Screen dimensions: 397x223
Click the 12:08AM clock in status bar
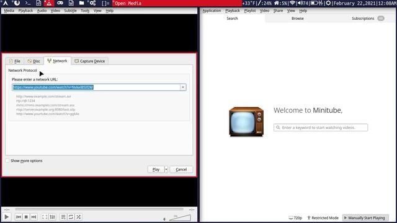point(386,3)
